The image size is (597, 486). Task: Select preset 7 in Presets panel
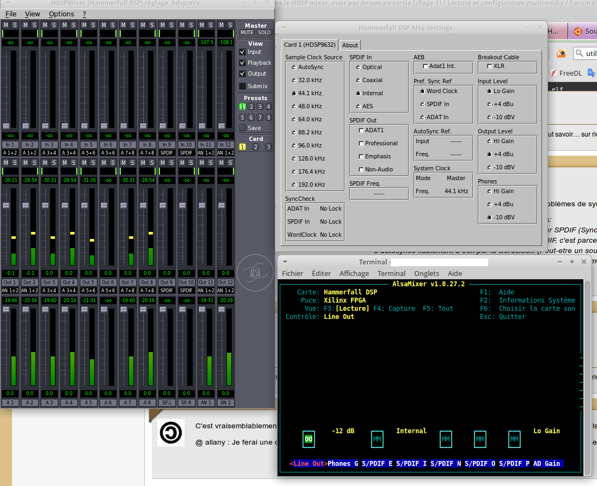(x=260, y=118)
